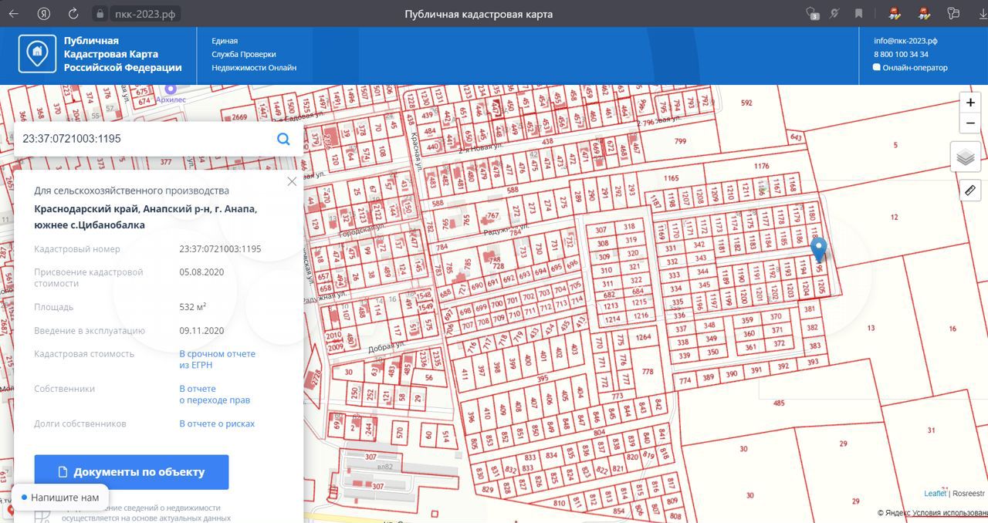The width and height of the screenshot is (988, 523).
Task: Activate the ruler measurement tool
Action: coord(970,191)
